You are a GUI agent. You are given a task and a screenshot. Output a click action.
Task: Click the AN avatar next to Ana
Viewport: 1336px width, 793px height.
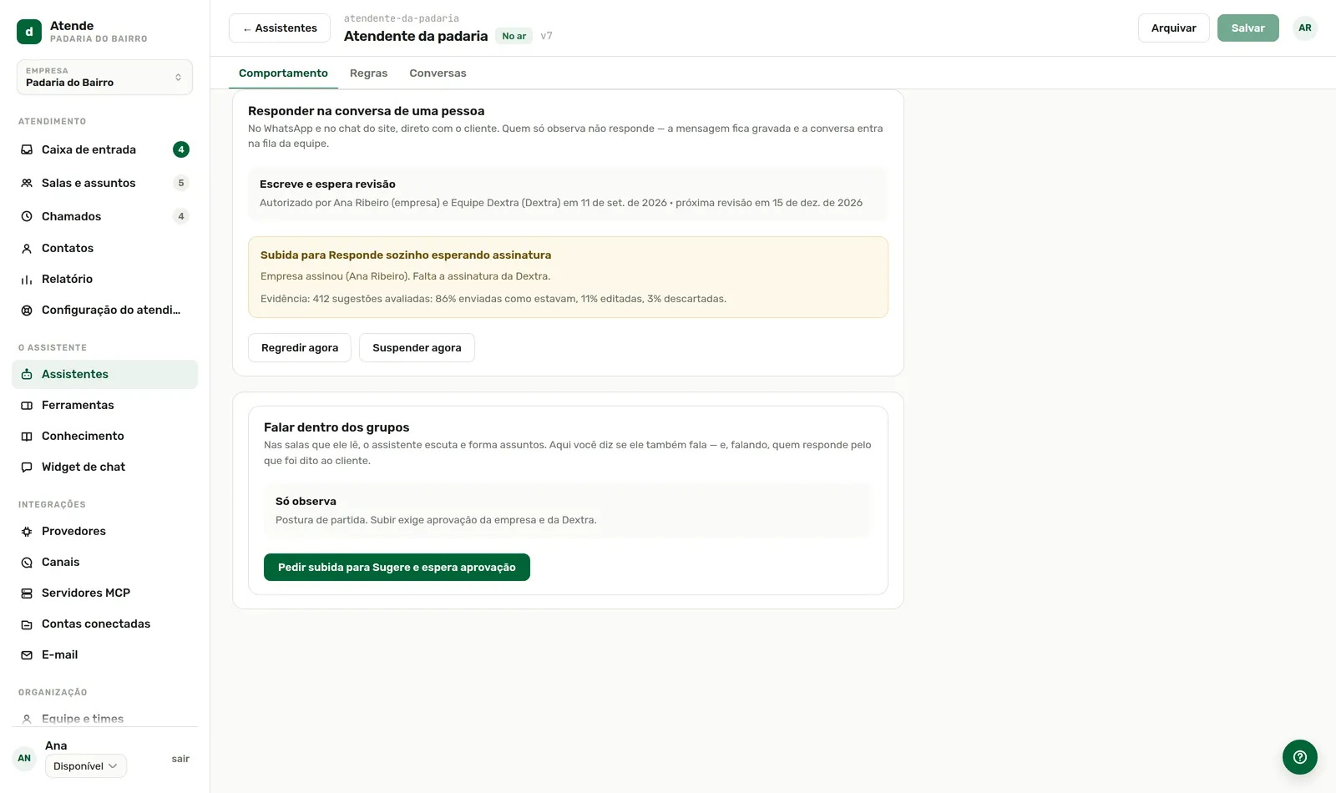pos(24,758)
